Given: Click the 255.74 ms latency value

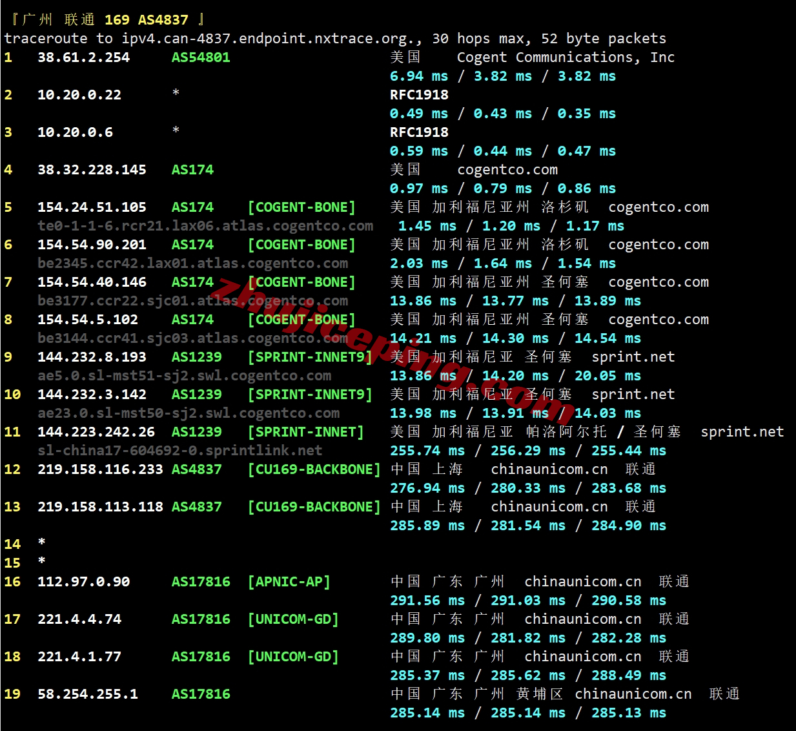Looking at the screenshot, I should [427, 451].
